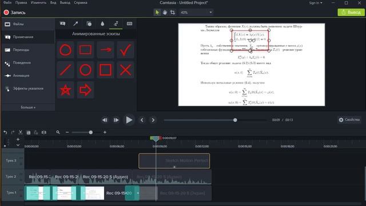
Task: Open the sketch motion annotation tab
Action: click(116, 23)
